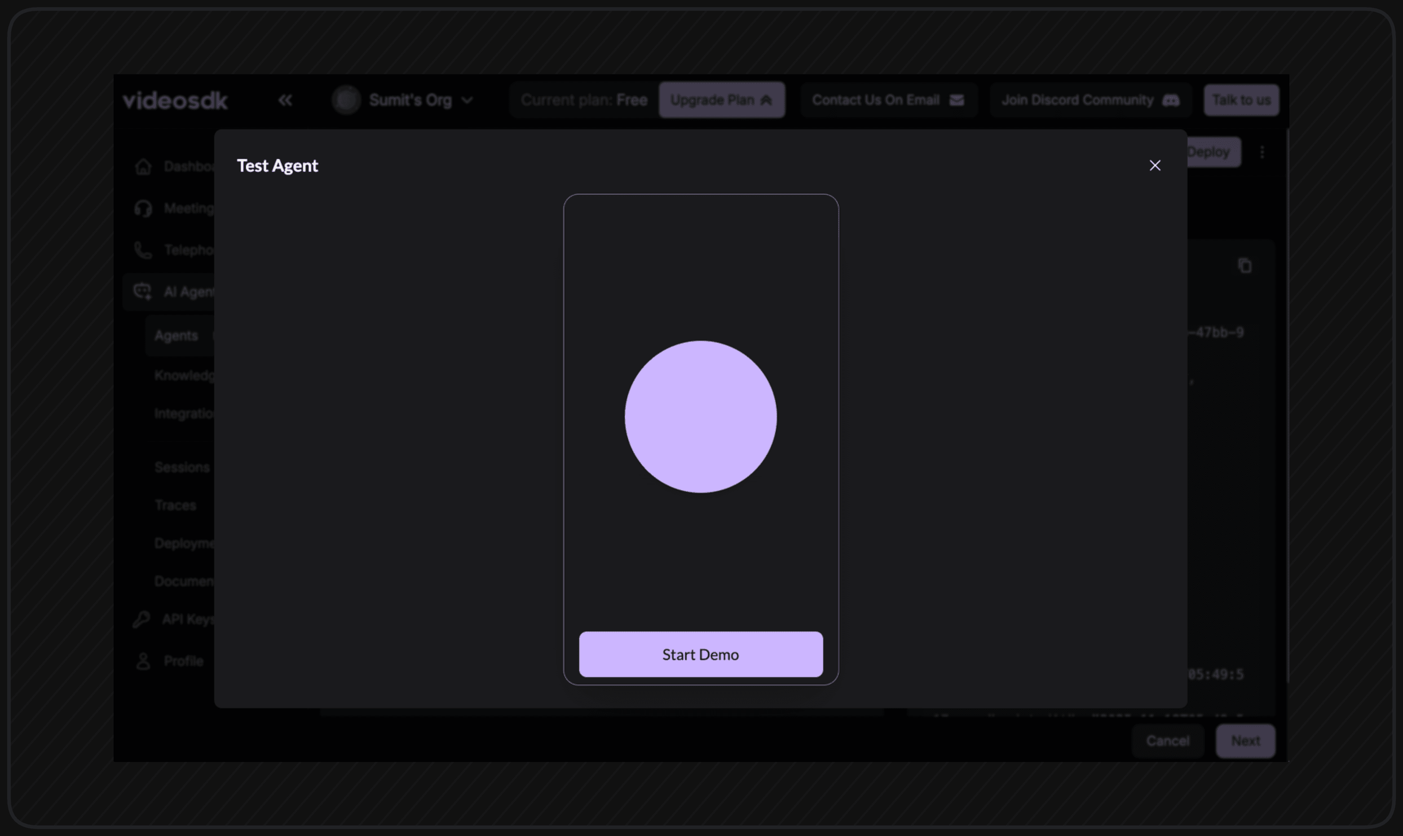Select the Profile person icon

point(143,660)
